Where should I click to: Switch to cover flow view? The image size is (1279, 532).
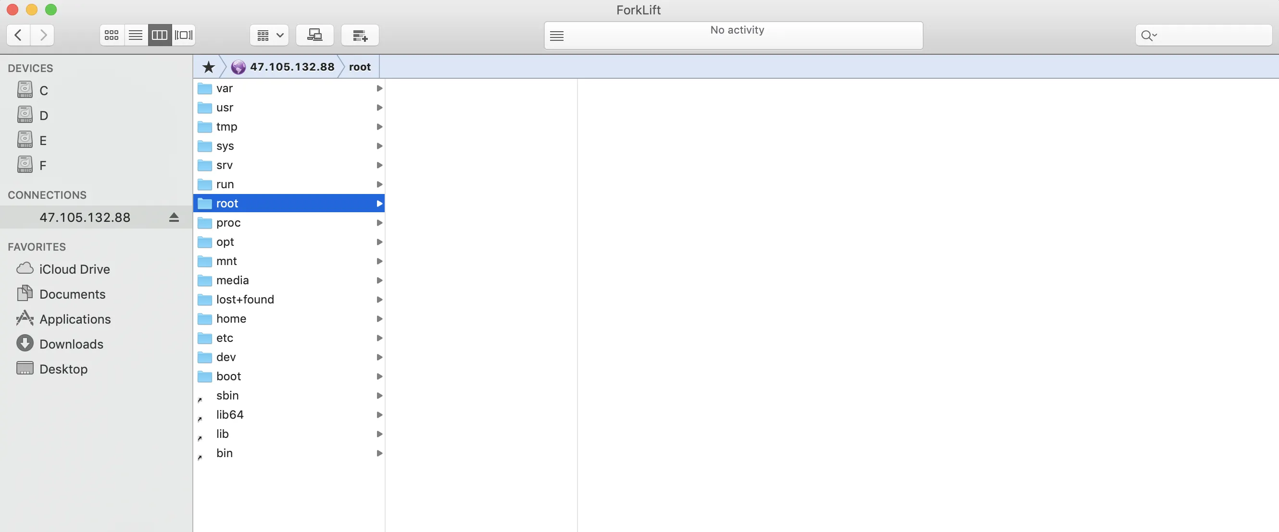[184, 35]
